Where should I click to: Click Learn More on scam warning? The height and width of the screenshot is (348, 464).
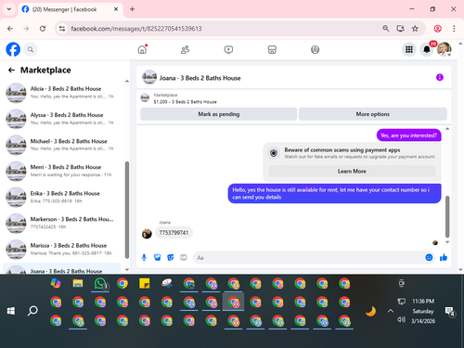coord(352,171)
